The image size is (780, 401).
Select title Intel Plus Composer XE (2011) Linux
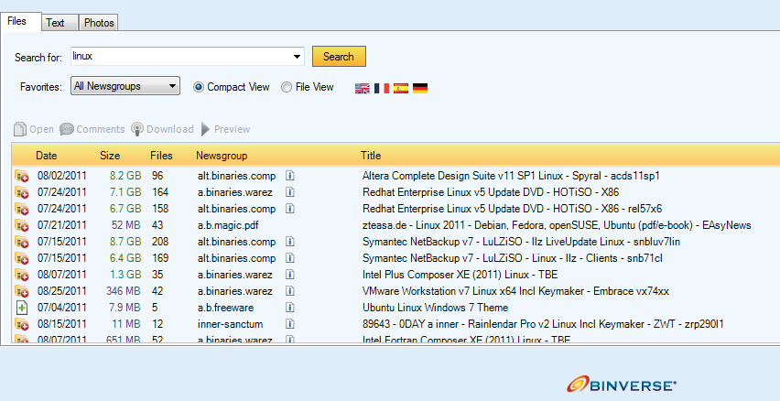460,275
